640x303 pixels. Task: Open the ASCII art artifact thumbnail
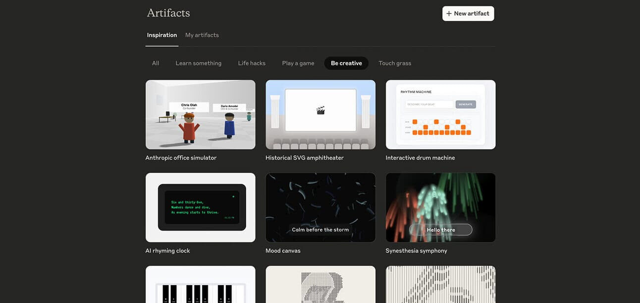(x=320, y=284)
